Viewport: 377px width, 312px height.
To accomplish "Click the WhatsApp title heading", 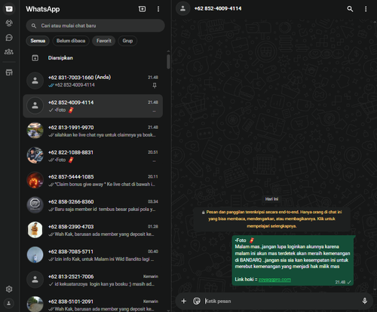I will click(x=43, y=9).
